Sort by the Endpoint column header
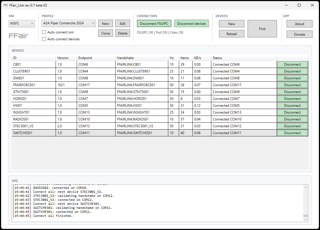The width and height of the screenshot is (320, 230). coord(96,58)
